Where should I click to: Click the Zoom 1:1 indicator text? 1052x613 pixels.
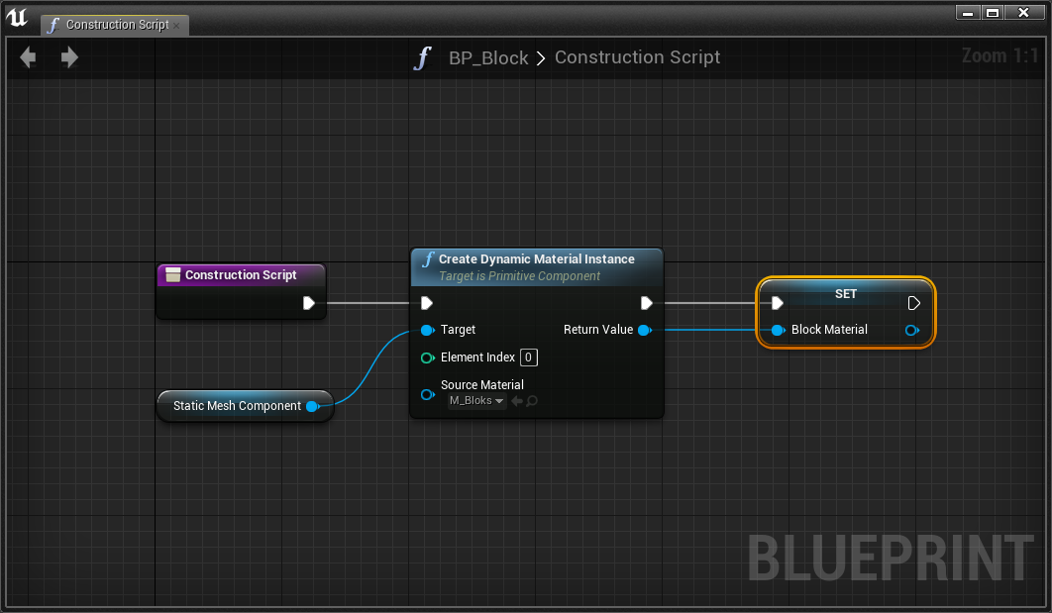click(x=999, y=55)
